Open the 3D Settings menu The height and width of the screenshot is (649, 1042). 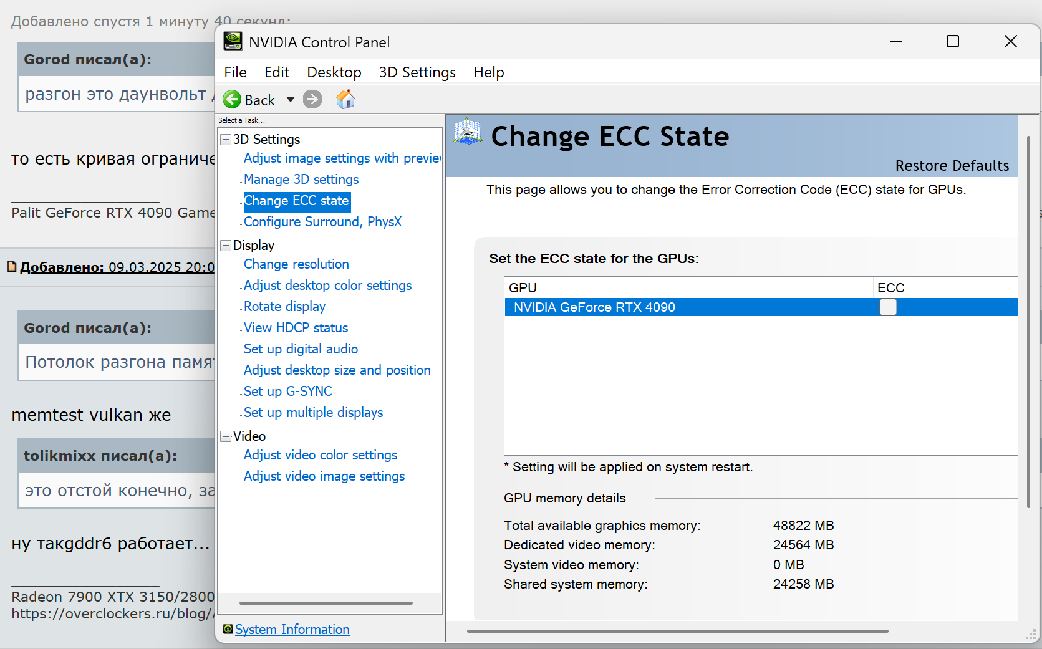[417, 72]
